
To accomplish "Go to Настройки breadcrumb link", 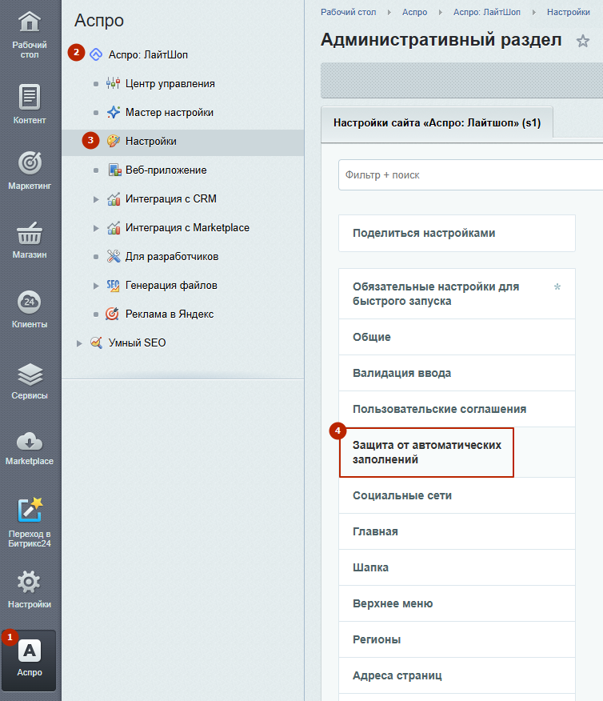I will coord(568,12).
